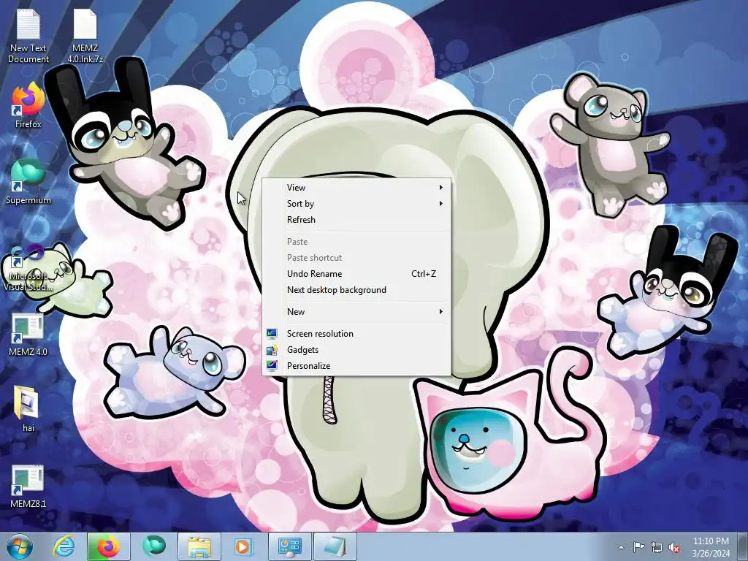Click the Ctrl+Z shortcut text
This screenshot has width=748, height=561.
coord(424,274)
